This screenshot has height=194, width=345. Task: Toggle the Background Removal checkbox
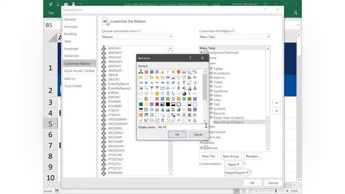[205, 52]
